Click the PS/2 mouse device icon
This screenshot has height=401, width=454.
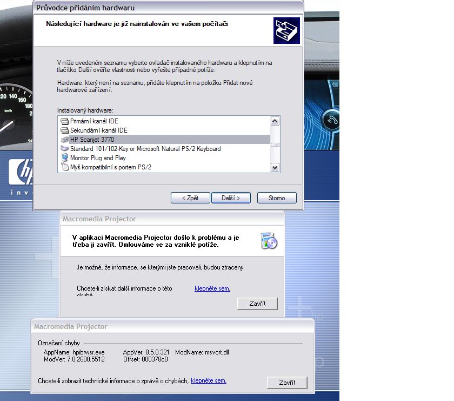[x=65, y=167]
